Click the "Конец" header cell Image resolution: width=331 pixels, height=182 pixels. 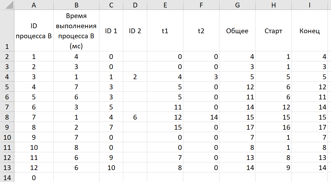309,31
